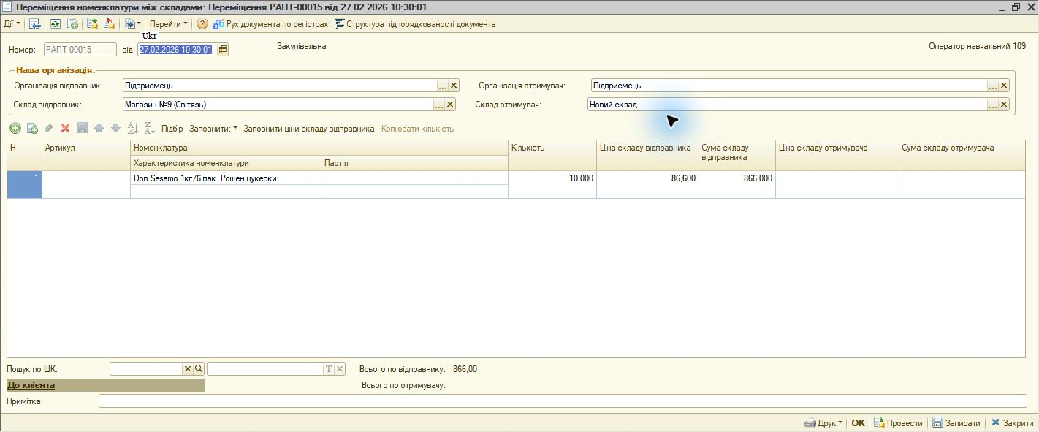Screen dimensions: 1039x432
Task: Open the Перейти navigation menu
Action: (x=168, y=24)
